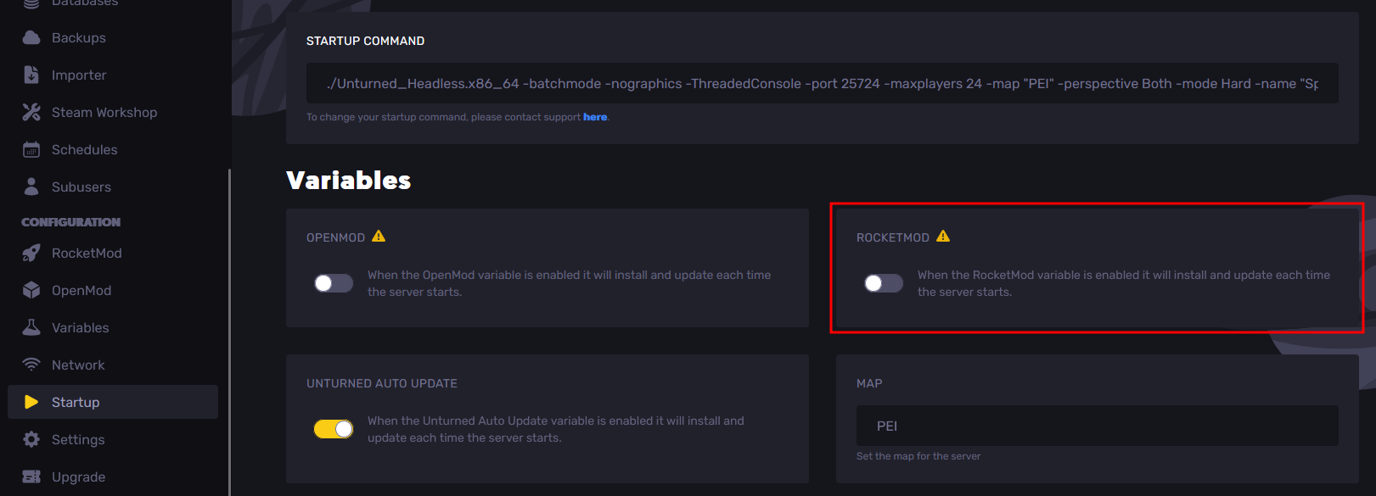
Task: Click the Startup play icon
Action: pyautogui.click(x=31, y=402)
